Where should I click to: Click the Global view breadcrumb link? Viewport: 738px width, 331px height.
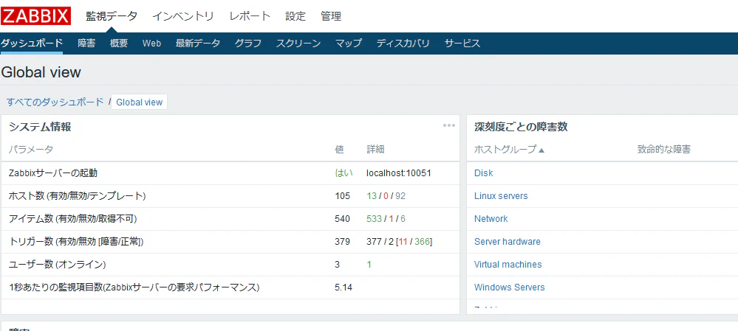click(140, 102)
